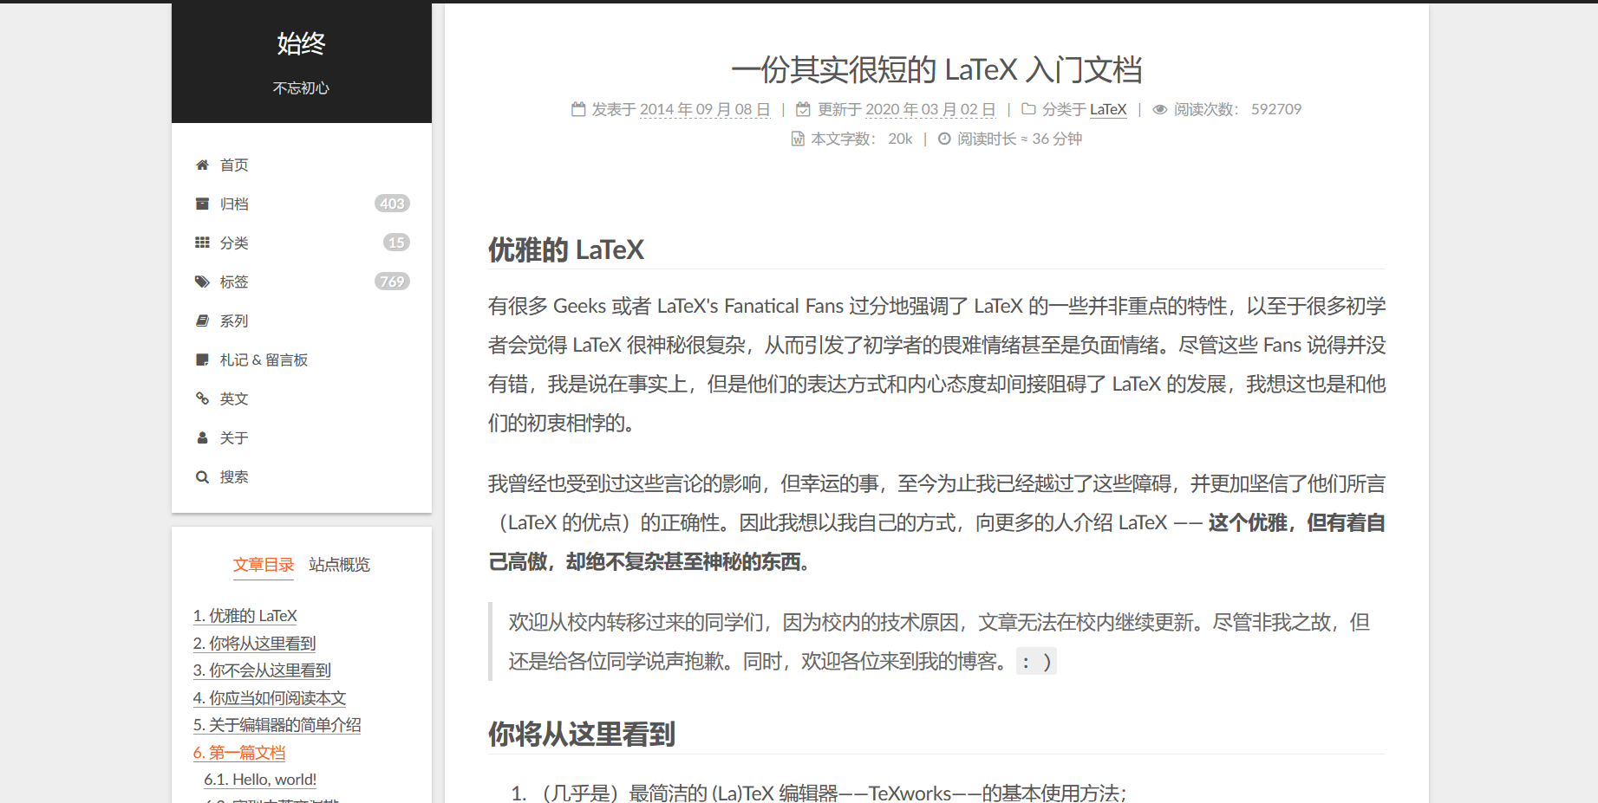Select TOC entry 1. 优雅的 LaTeX
The height and width of the screenshot is (803, 1598).
coord(245,615)
